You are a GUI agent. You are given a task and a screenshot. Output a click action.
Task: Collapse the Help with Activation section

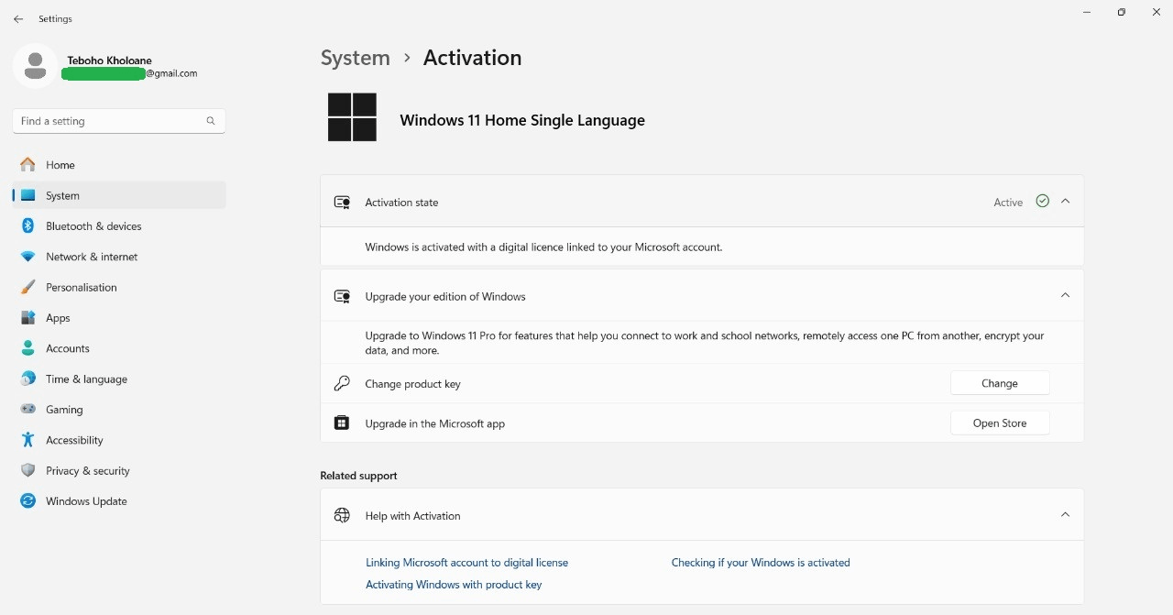coord(1065,515)
